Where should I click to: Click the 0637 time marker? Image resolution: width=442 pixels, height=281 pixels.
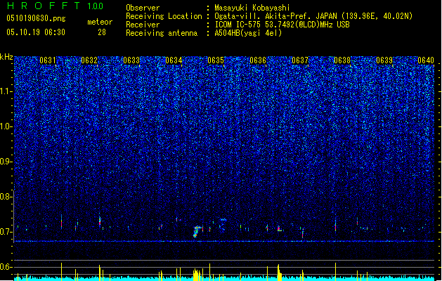300,60
